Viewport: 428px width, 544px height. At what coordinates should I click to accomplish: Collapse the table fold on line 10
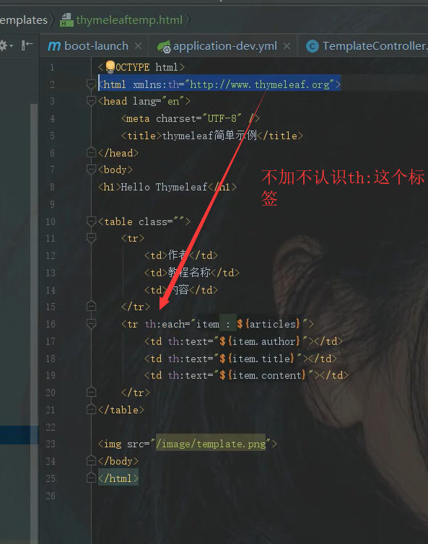(91, 221)
